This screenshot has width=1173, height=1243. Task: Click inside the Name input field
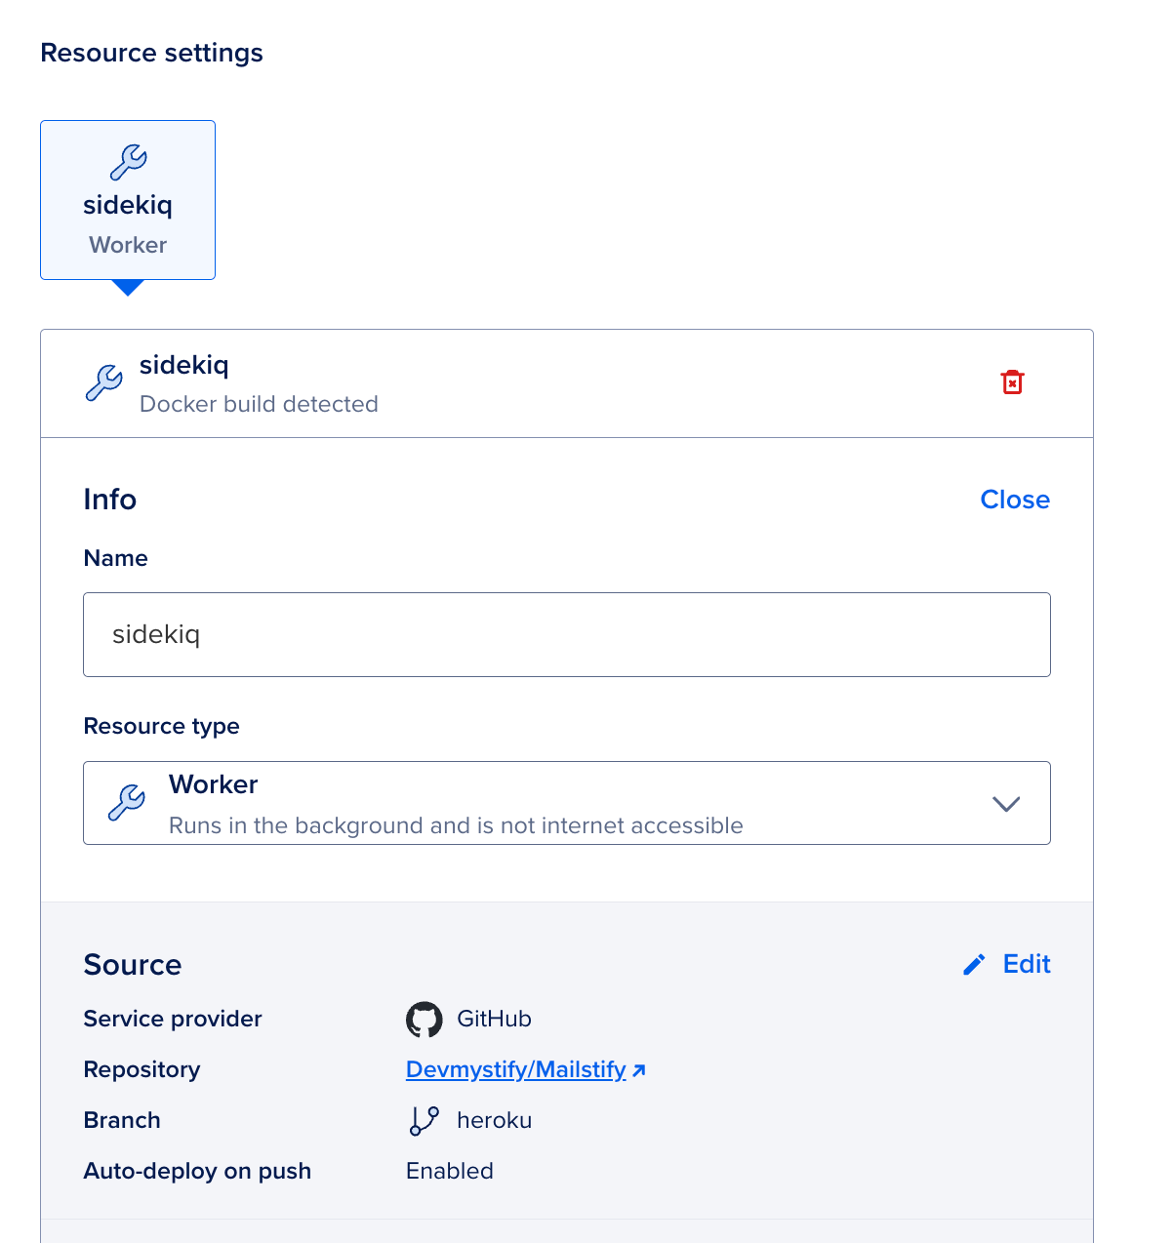pyautogui.click(x=566, y=634)
